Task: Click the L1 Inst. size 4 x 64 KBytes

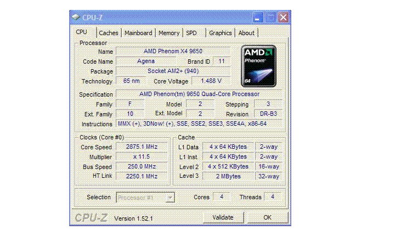Action: (x=228, y=156)
